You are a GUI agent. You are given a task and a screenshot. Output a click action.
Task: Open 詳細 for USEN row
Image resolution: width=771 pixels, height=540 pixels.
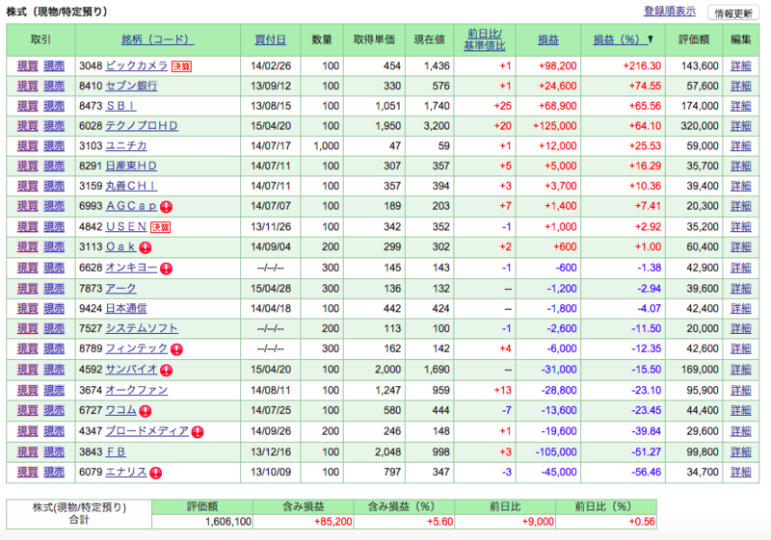click(740, 226)
